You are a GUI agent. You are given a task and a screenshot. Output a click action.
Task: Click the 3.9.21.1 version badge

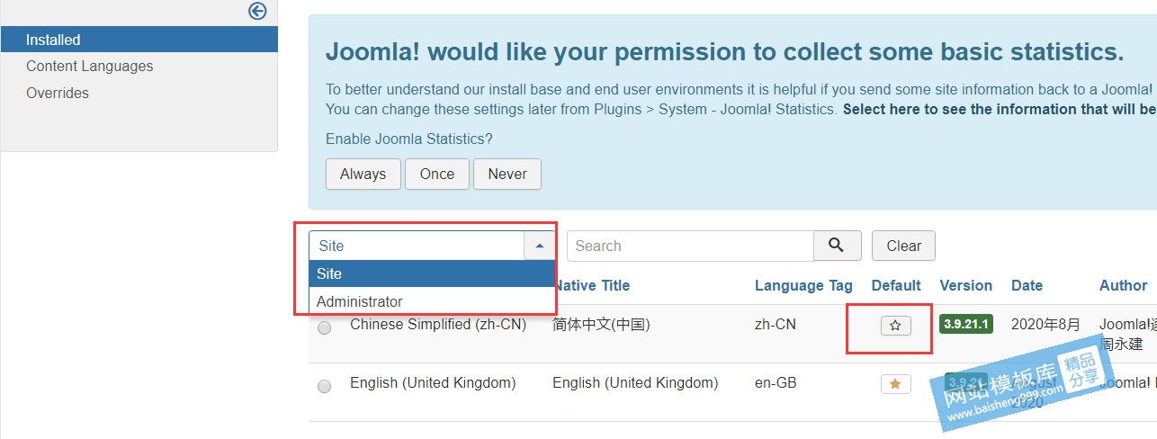tap(966, 325)
